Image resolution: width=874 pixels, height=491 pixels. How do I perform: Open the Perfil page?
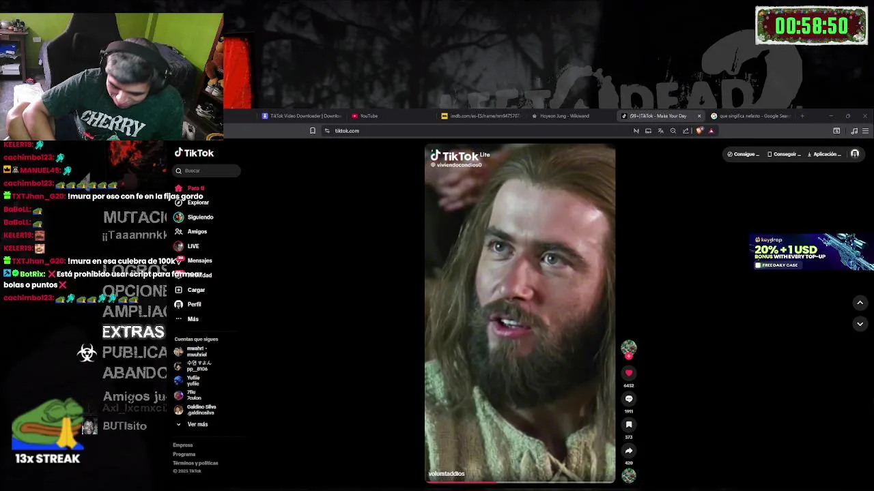(188, 304)
